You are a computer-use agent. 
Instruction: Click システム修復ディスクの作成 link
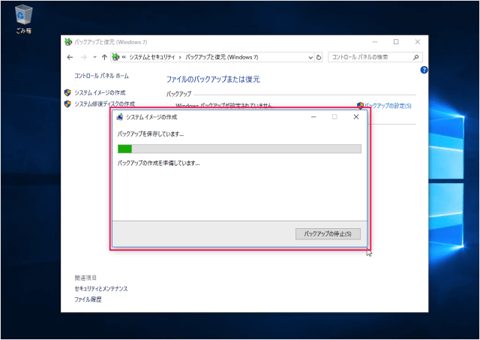click(x=104, y=104)
